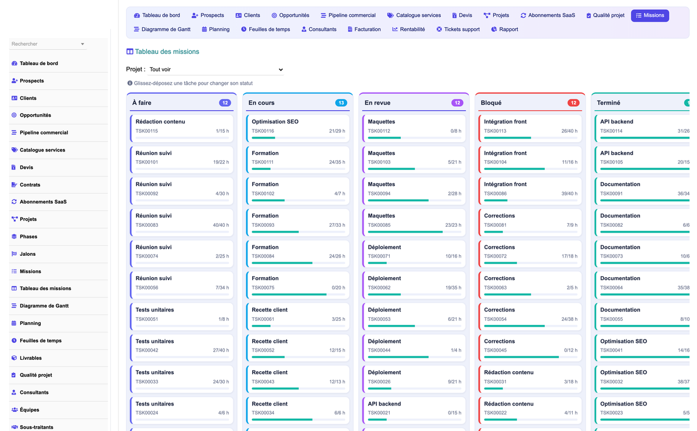Open the Optimisation SEO card TSK00116
697x431 pixels.
click(x=298, y=128)
